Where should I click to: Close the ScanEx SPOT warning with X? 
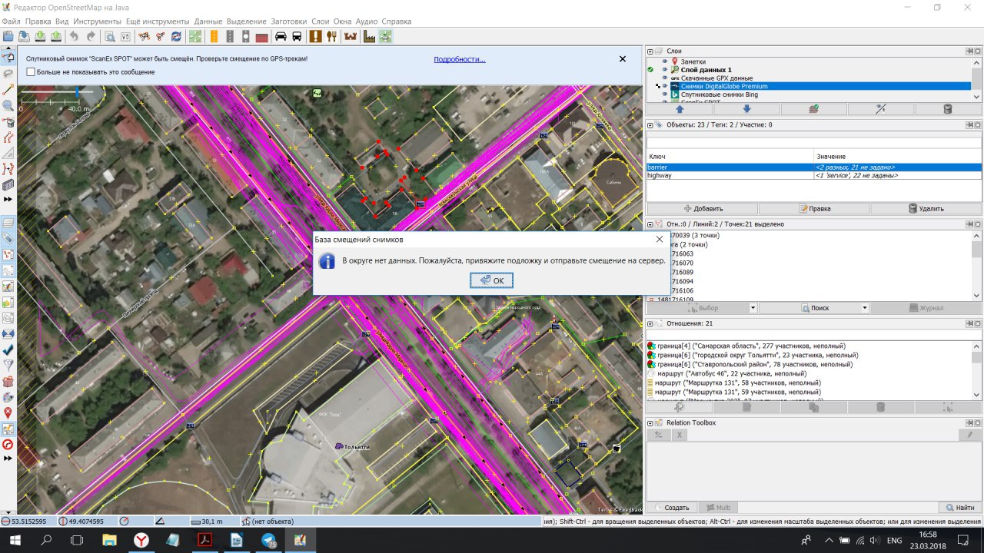(623, 58)
